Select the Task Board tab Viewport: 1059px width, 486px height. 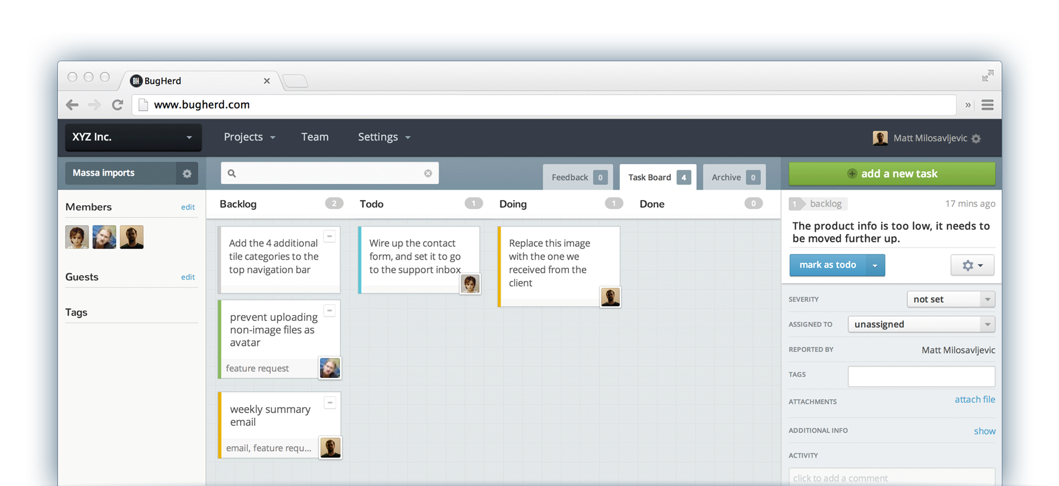tap(658, 177)
